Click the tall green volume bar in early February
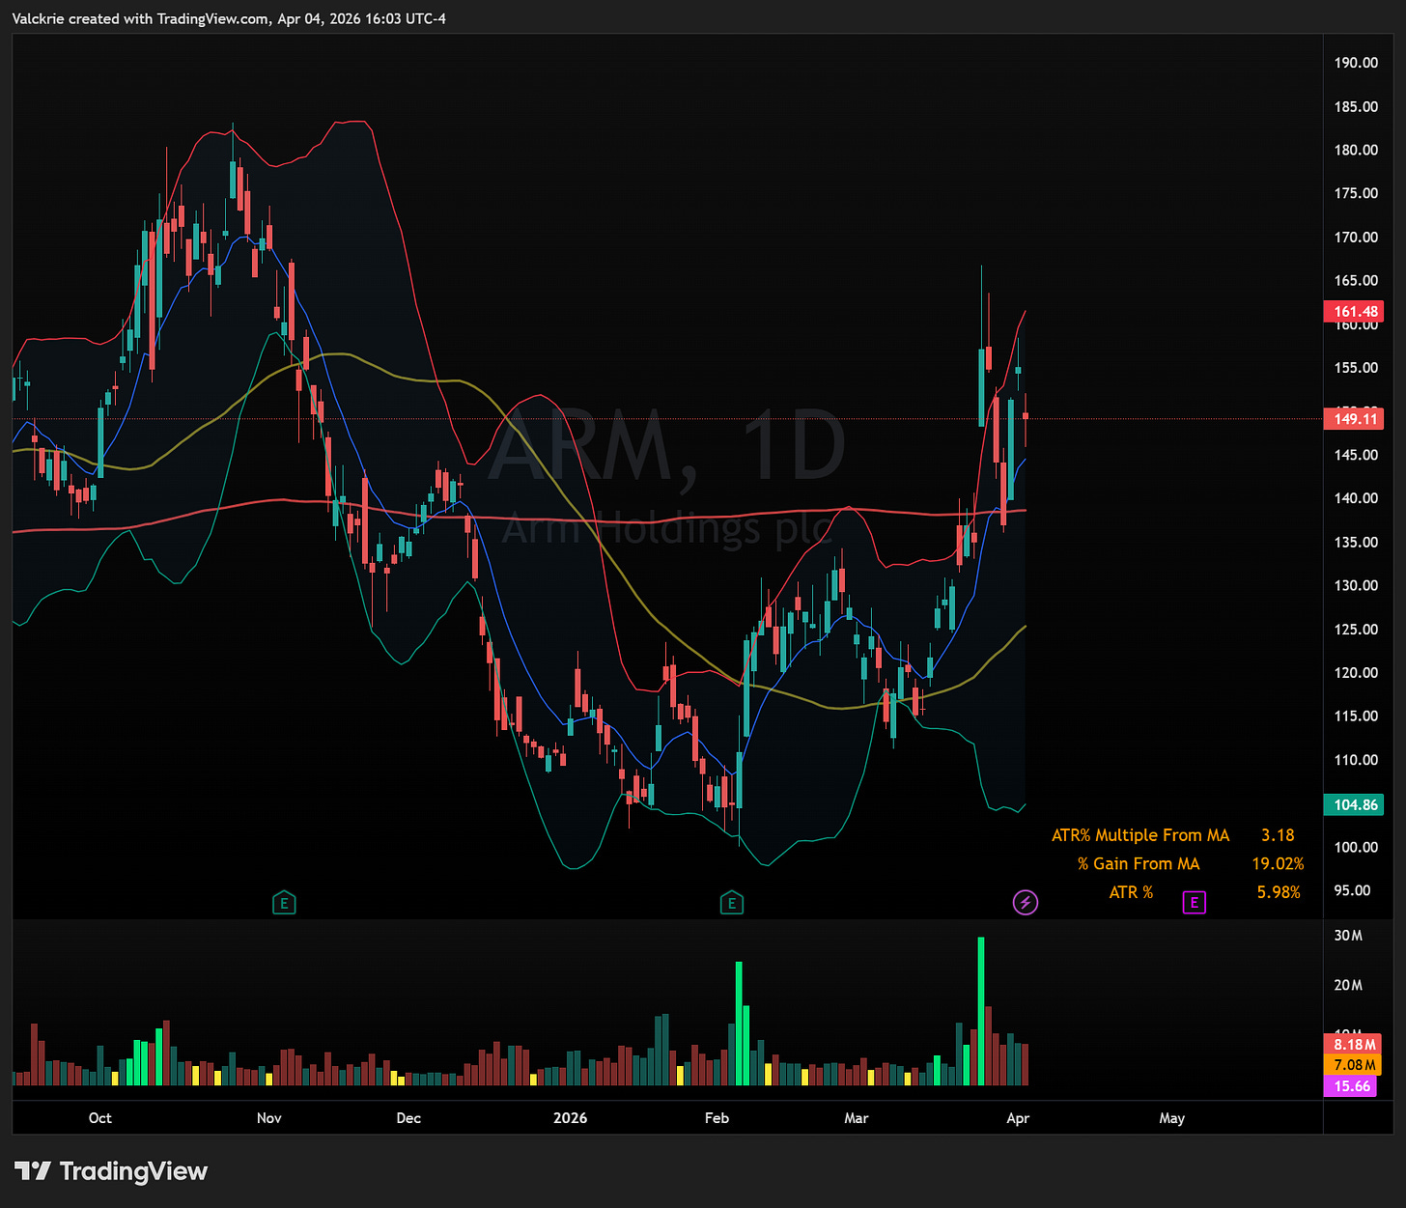This screenshot has width=1406, height=1208. [x=739, y=1024]
